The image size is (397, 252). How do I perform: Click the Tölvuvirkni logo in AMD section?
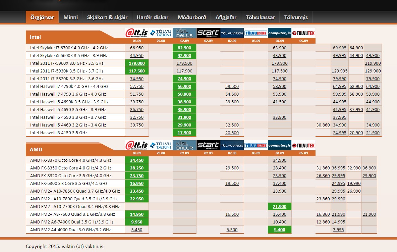click(x=232, y=145)
